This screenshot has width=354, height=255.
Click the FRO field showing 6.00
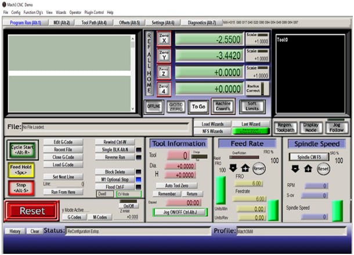pyautogui.click(x=248, y=183)
